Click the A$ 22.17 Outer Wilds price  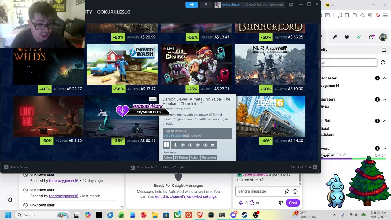tap(74, 89)
